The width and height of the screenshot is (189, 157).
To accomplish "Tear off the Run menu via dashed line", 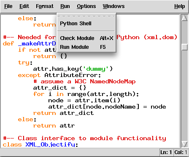I will click(86, 16).
